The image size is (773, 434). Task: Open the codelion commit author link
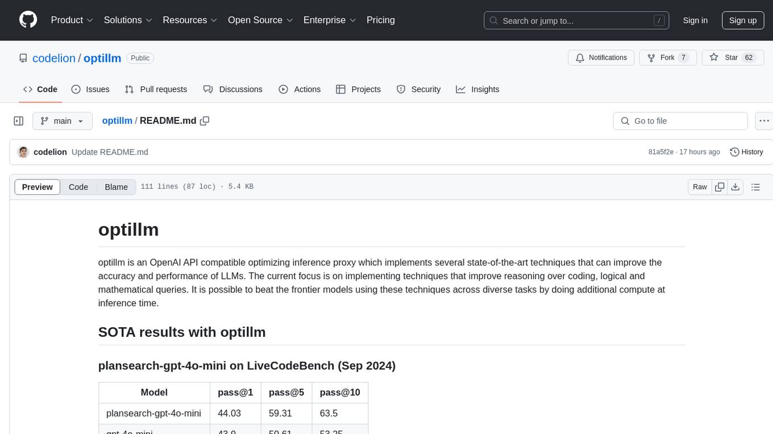[50, 152]
